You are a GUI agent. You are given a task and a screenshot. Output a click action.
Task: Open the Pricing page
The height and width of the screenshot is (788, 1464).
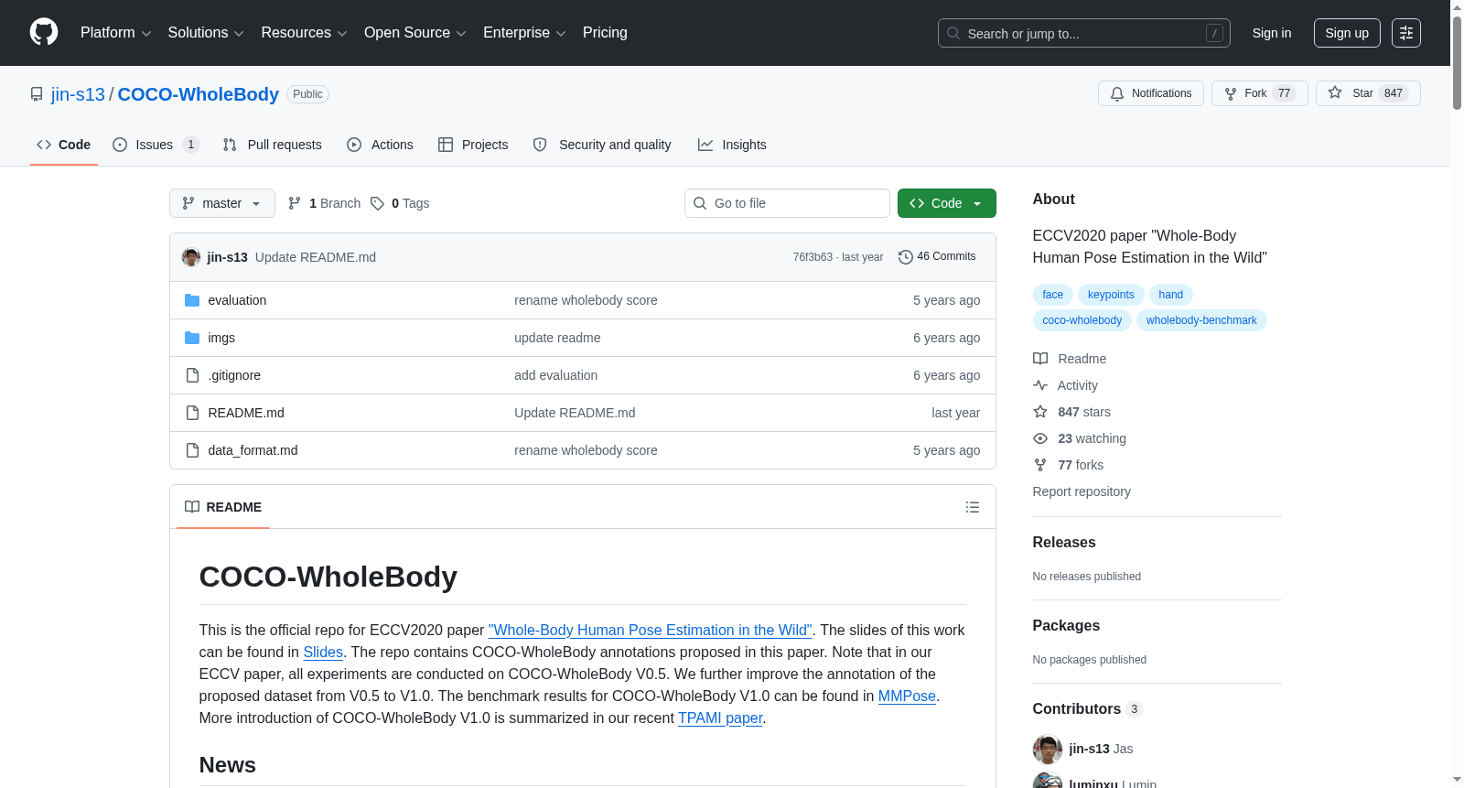pyautogui.click(x=605, y=33)
